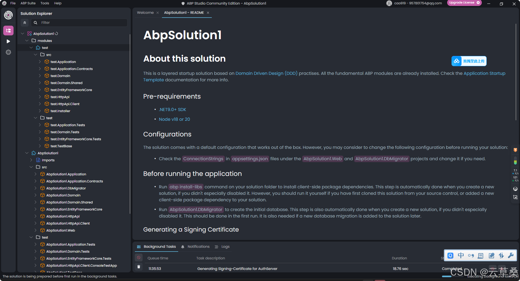Click the Solution Explorer vertical scrollbar
The width and height of the screenshot is (520, 281).
point(130,124)
